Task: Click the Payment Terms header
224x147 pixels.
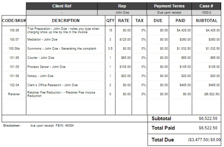Action: (169, 6)
